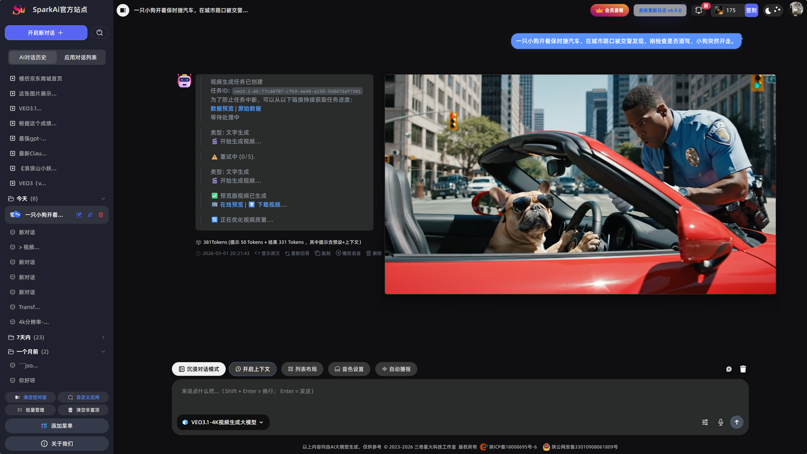Click the 显示原文 show source button
The height and width of the screenshot is (454, 807).
pyautogui.click(x=267, y=253)
